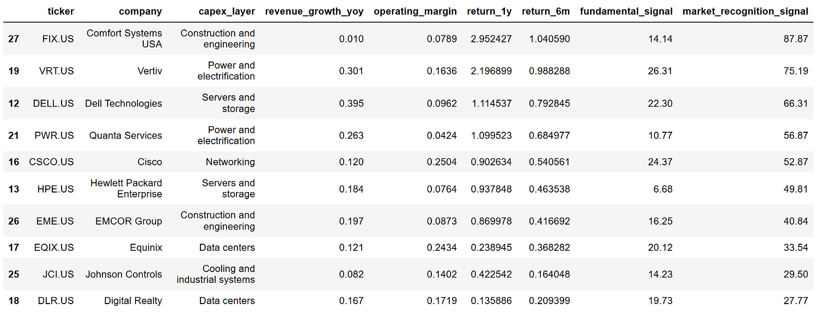Click market recognition value 75.19

796,71
